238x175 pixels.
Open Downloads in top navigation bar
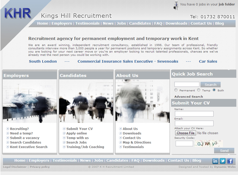click(x=176, y=23)
